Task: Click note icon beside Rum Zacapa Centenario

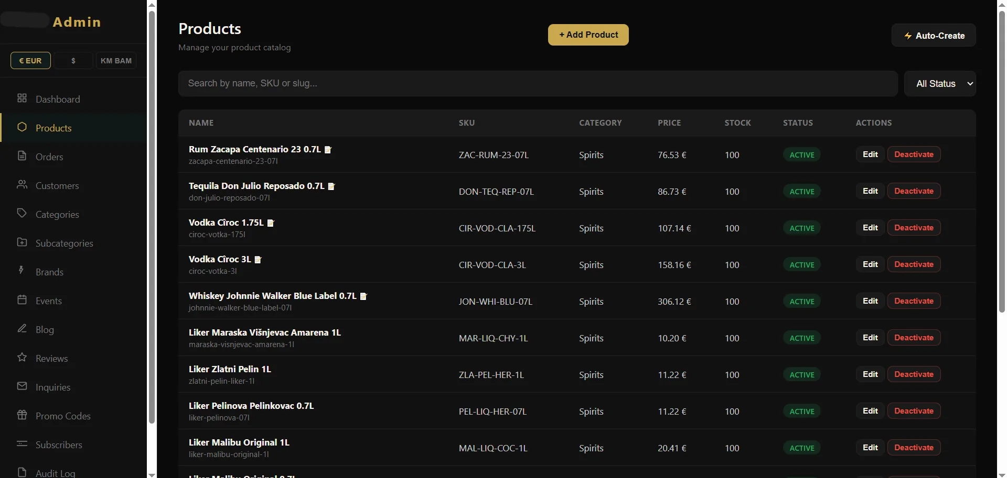Action: [x=328, y=150]
